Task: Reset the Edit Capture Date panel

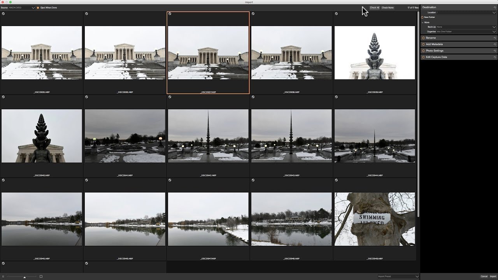Action: point(494,57)
